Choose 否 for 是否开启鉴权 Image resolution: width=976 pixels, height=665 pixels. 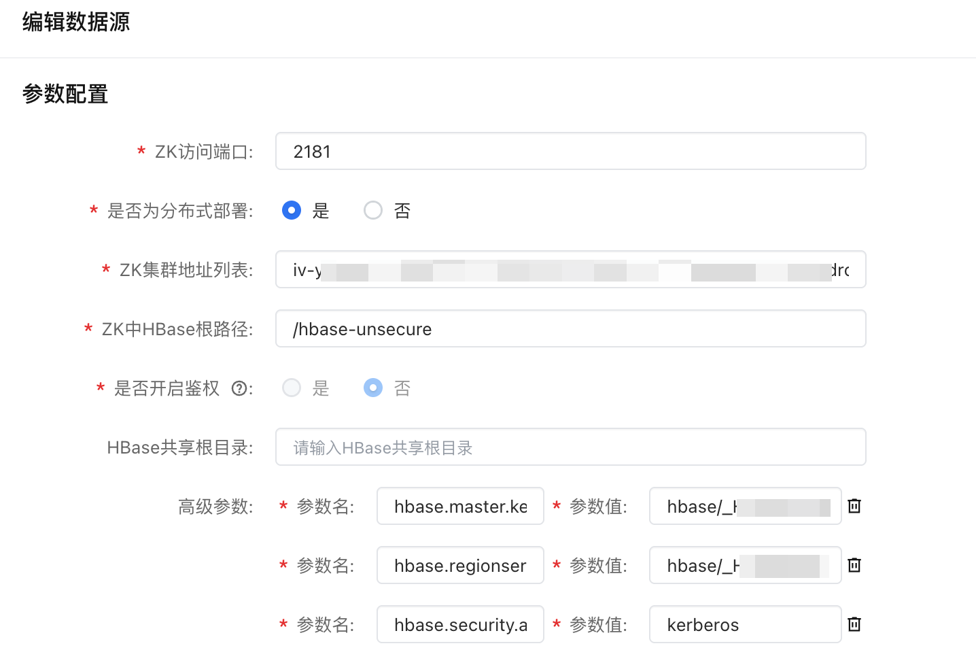(373, 388)
